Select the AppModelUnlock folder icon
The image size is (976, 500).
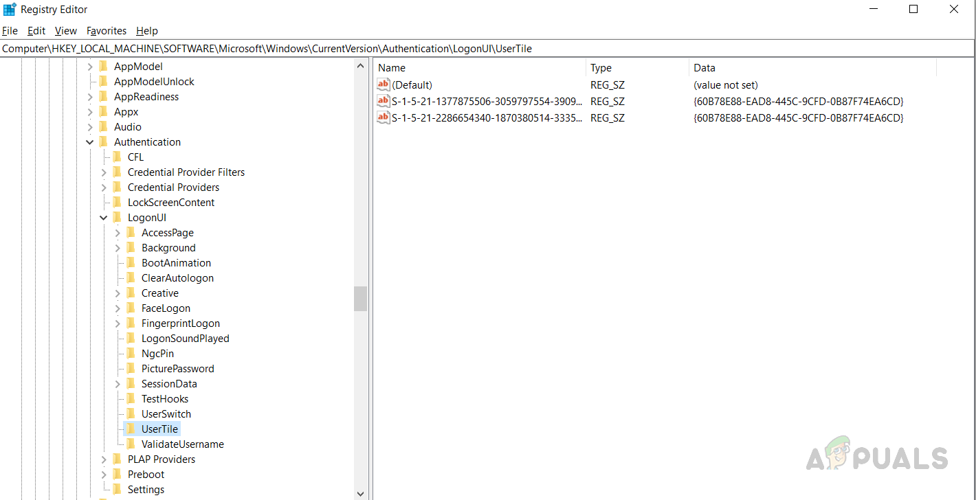pyautogui.click(x=104, y=82)
